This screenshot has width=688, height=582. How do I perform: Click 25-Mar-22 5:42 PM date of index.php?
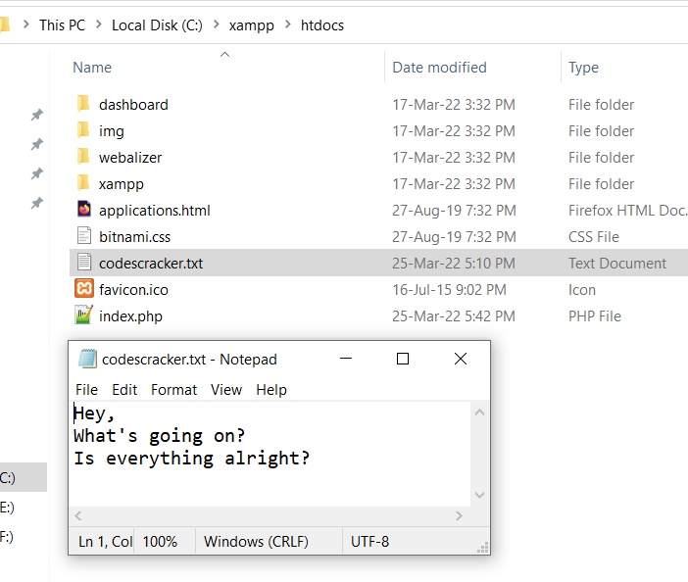click(453, 316)
